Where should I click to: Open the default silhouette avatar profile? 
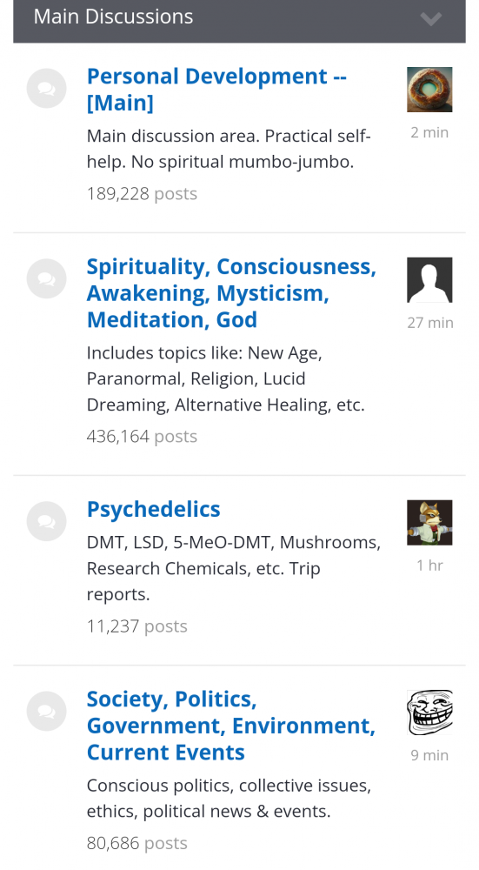point(429,279)
